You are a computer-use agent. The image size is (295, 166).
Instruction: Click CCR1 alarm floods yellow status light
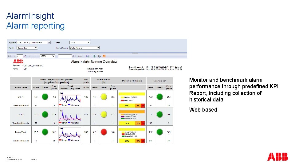(104, 97)
